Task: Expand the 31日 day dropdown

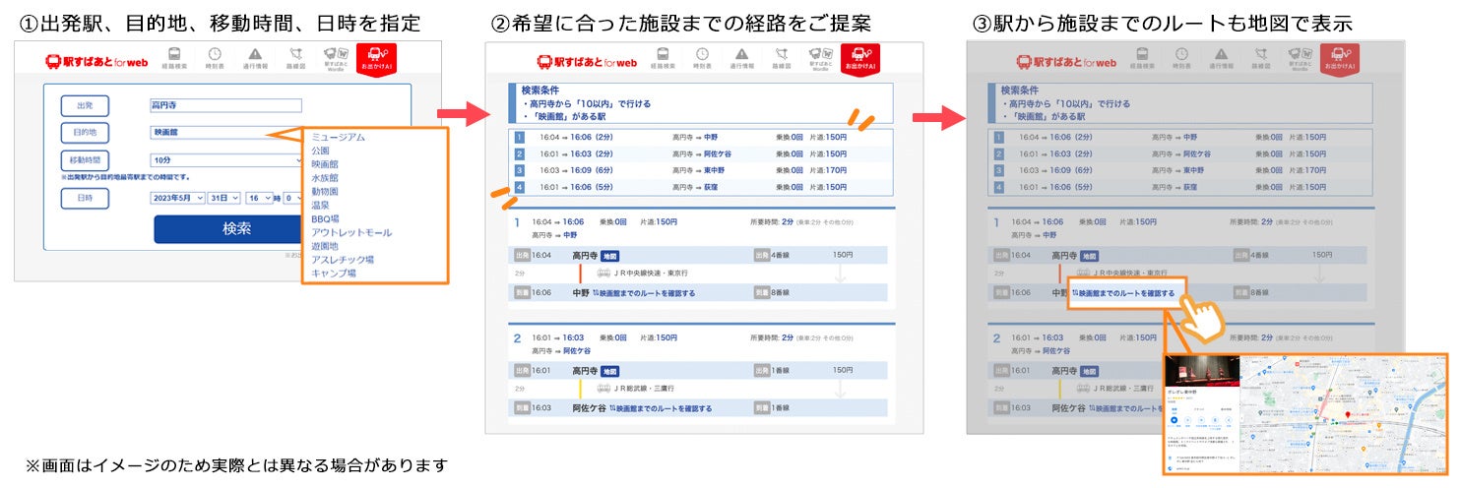Action: pos(224,198)
